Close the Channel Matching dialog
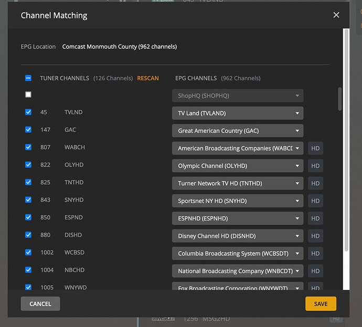The width and height of the screenshot is (362, 327). click(x=336, y=15)
